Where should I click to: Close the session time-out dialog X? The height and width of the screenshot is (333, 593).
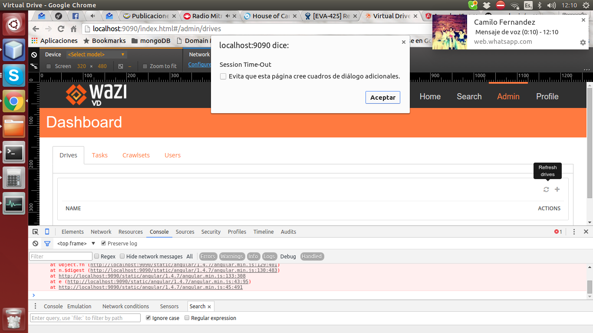pos(404,42)
